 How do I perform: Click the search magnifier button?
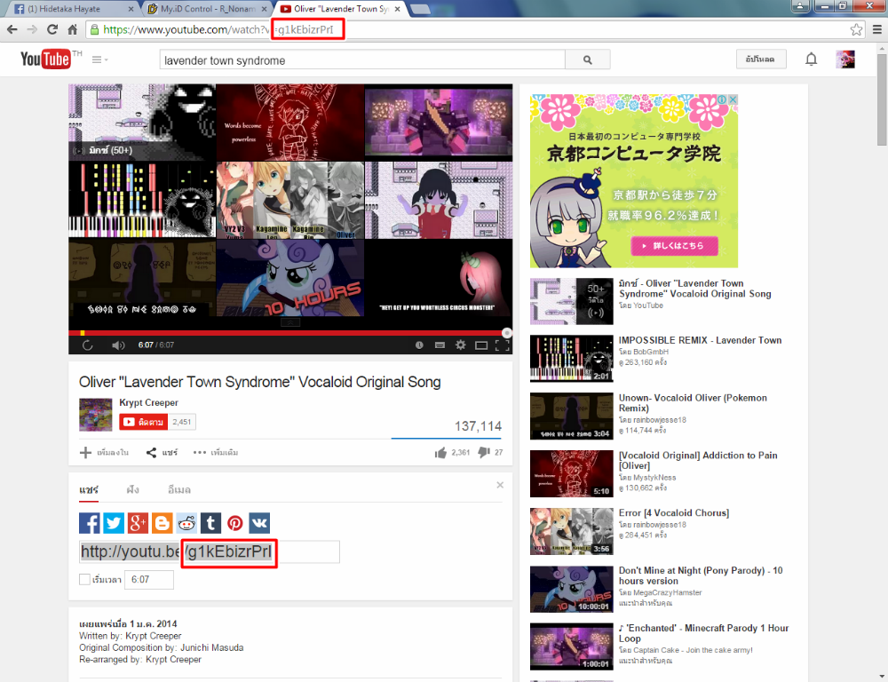(587, 59)
